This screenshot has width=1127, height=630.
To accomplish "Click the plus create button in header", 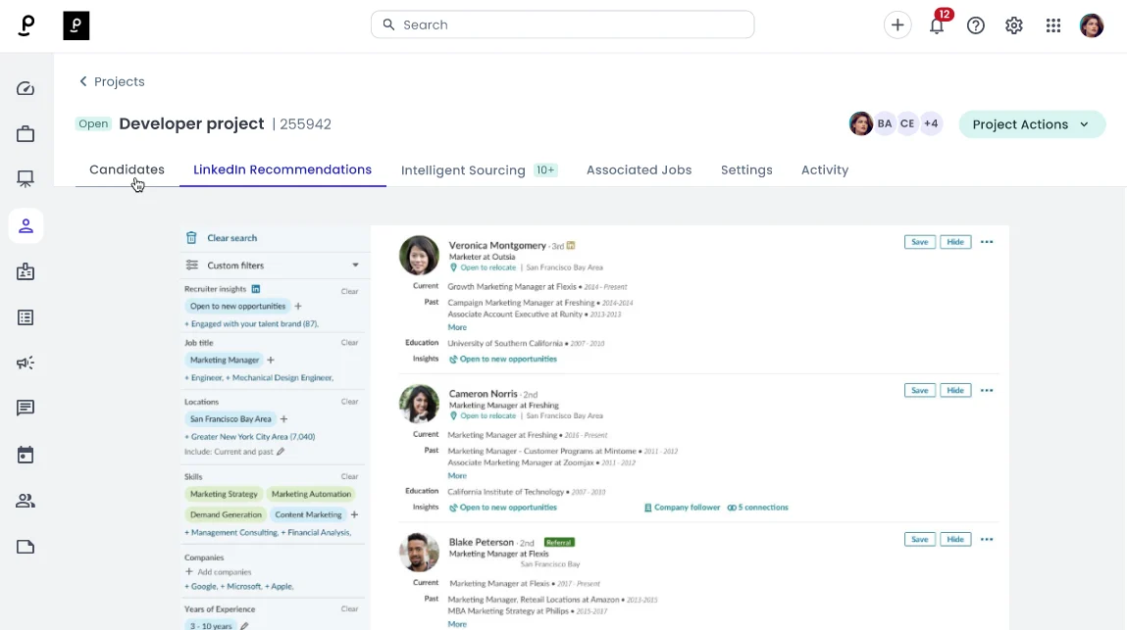I will pos(897,25).
